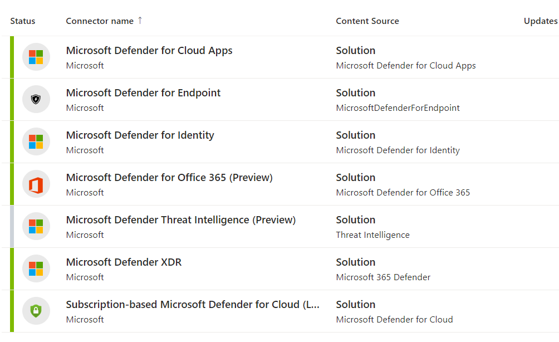559x342 pixels.
Task: Open Microsoft Defender Threat Intelligence (Preview) connector
Action: 181,220
